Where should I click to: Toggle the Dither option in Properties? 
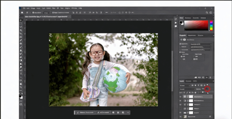[x=180, y=52]
